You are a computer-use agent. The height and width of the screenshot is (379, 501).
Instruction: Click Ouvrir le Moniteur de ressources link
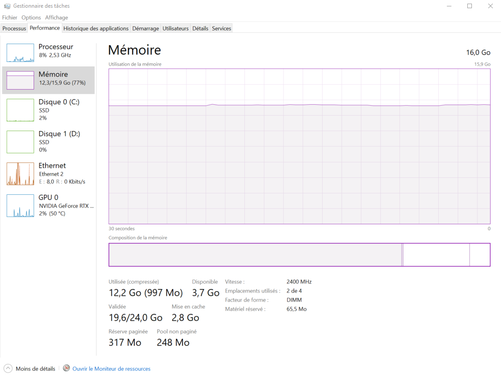(x=111, y=369)
